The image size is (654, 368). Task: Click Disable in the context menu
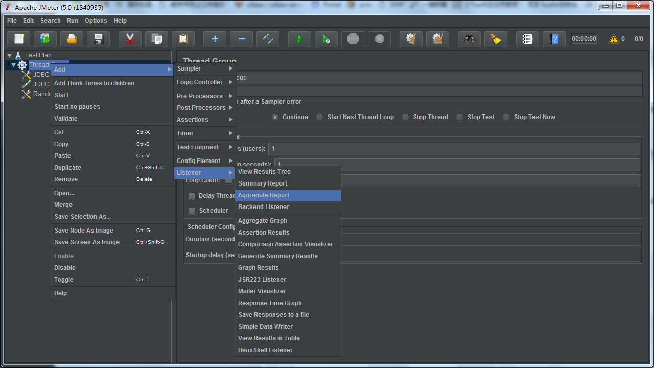point(113,268)
